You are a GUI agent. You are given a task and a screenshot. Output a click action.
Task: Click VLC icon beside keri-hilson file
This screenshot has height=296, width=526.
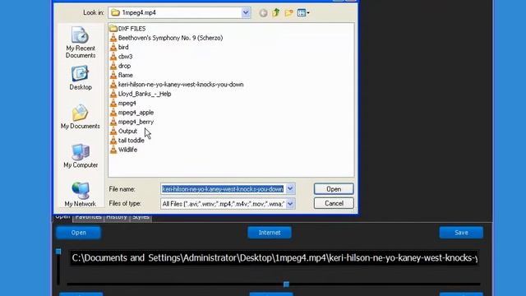(x=113, y=85)
